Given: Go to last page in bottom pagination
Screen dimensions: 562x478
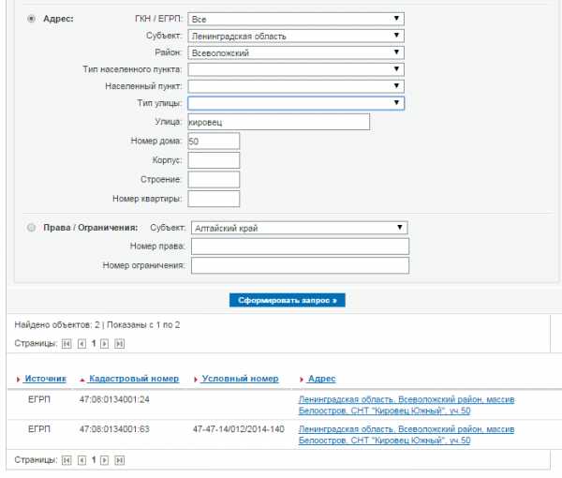Looking at the screenshot, I should [119, 460].
